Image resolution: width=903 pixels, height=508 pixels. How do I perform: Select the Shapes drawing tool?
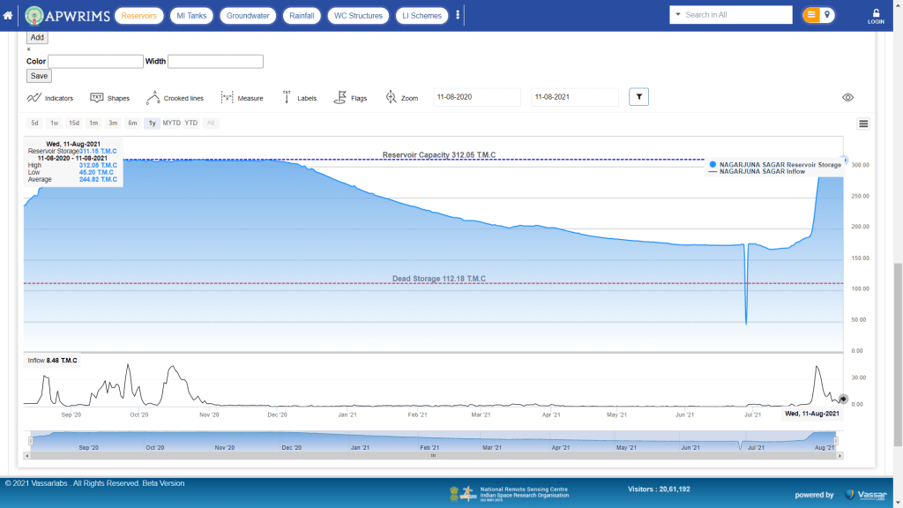pyautogui.click(x=109, y=98)
